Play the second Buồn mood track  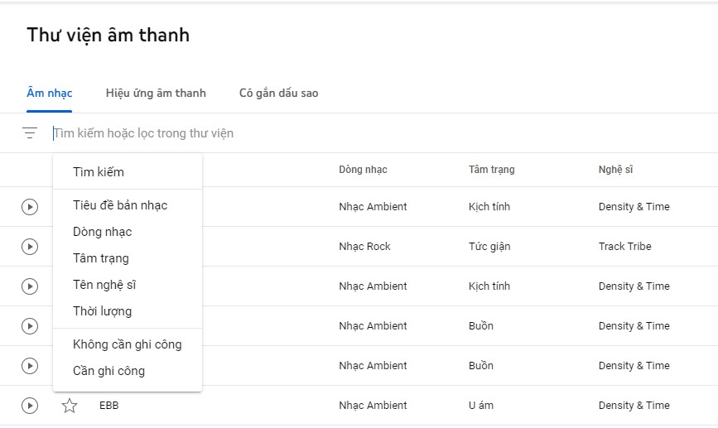point(30,366)
